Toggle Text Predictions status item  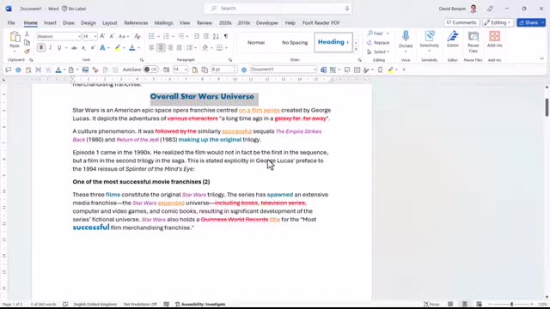pos(140,304)
